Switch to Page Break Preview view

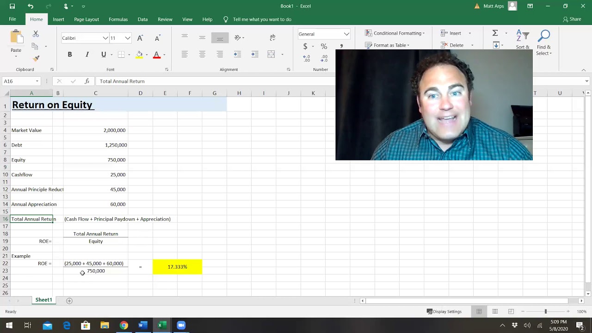[x=511, y=311]
